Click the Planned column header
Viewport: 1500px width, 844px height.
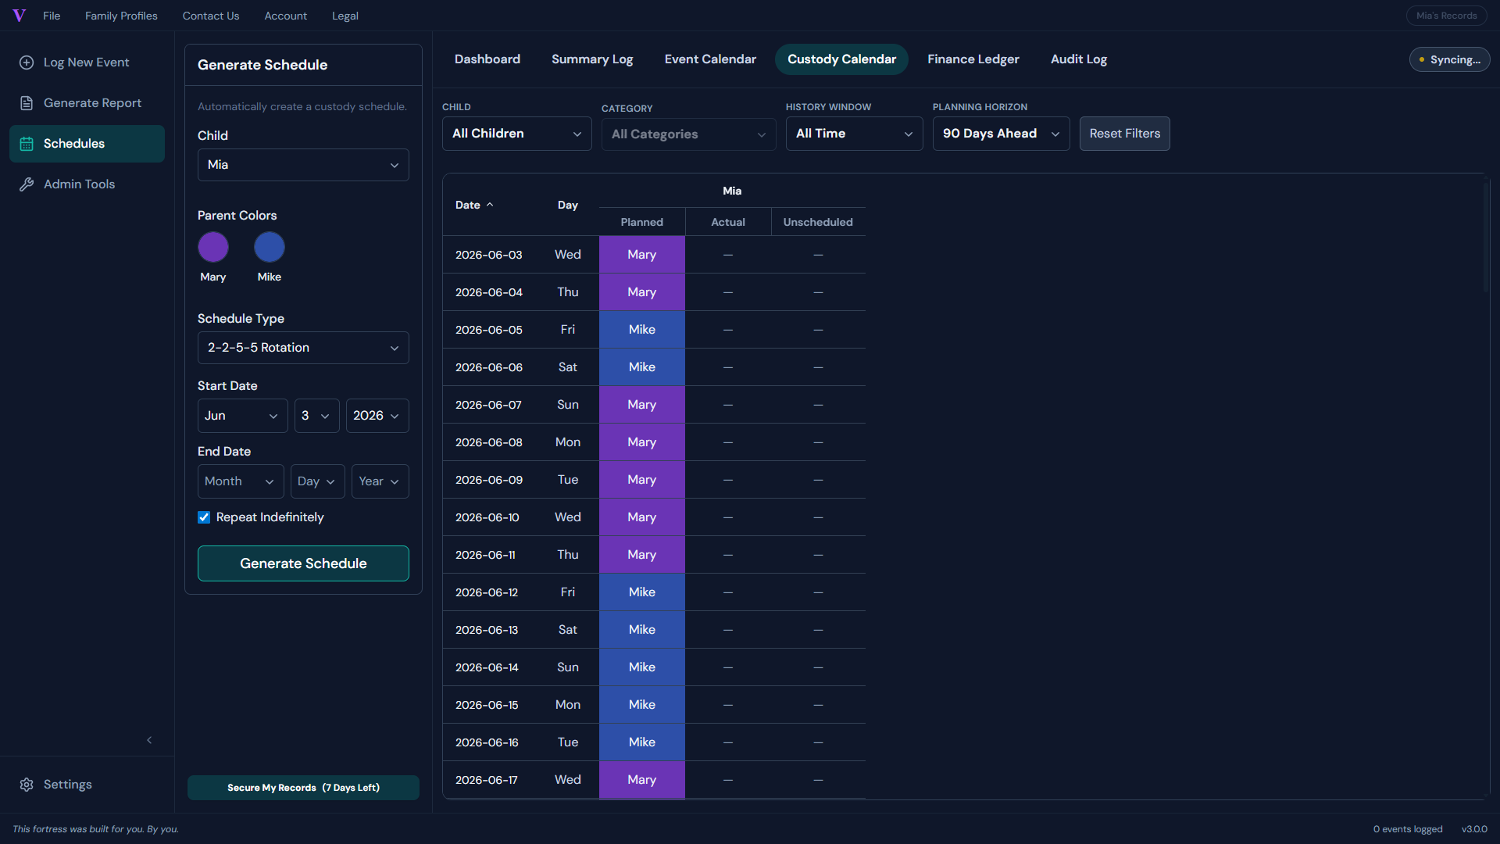pos(642,222)
